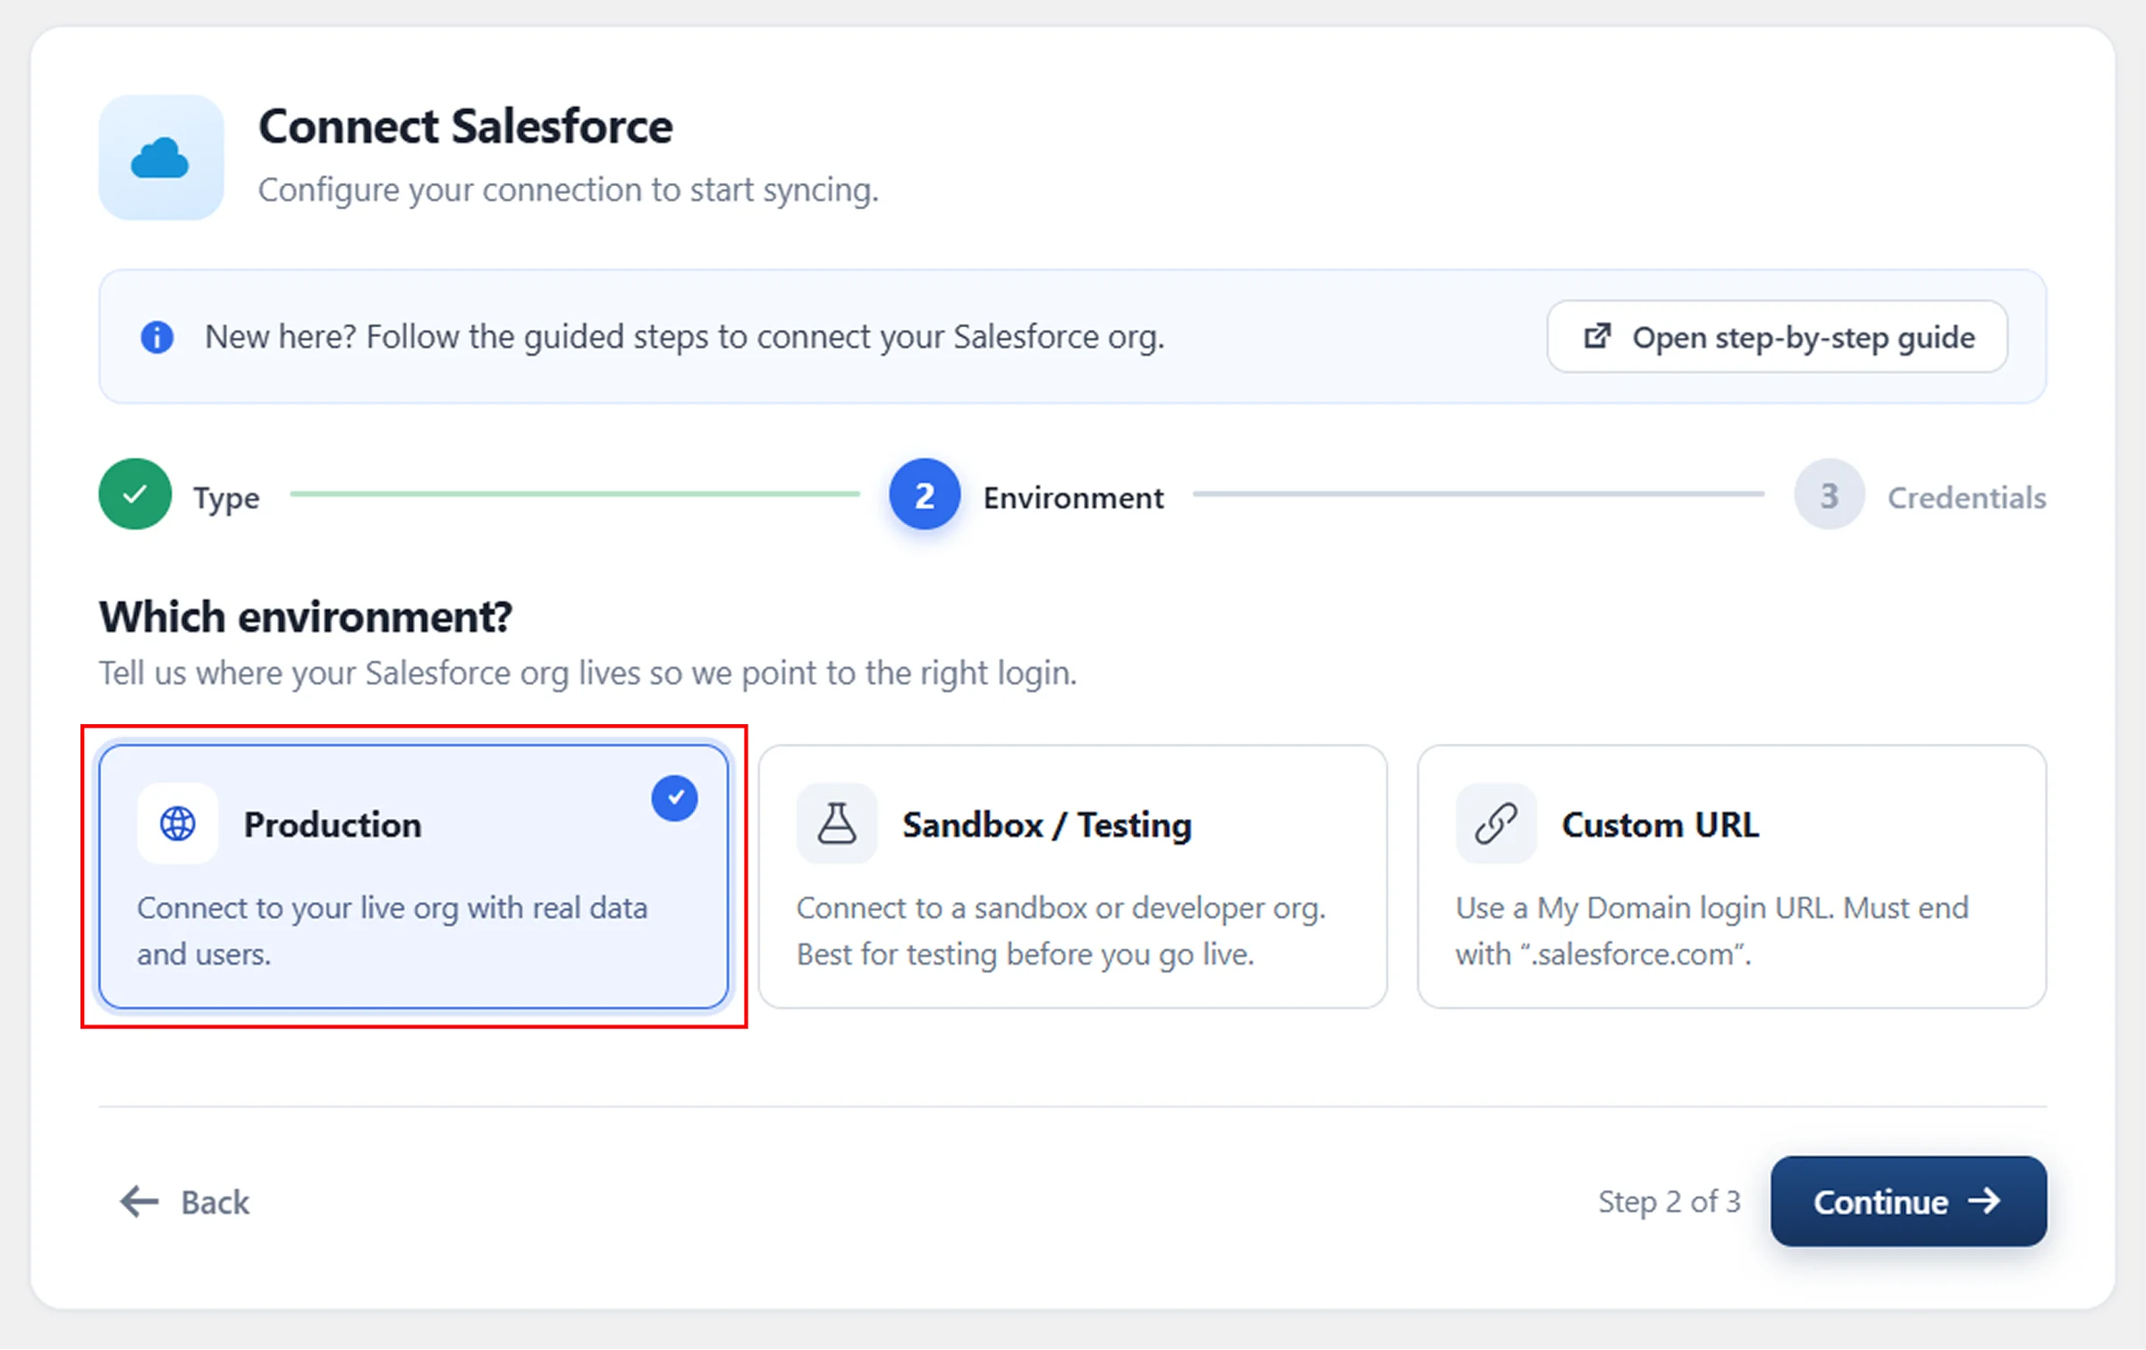Click the blue info icon in banner
The width and height of the screenshot is (2146, 1350).
point(156,337)
